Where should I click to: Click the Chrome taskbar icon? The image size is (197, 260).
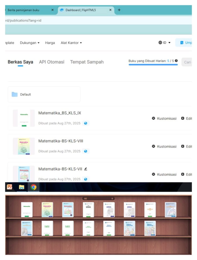click(x=33, y=187)
